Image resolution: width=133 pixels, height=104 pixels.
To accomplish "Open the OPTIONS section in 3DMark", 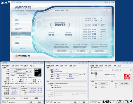I will coord(17,24).
